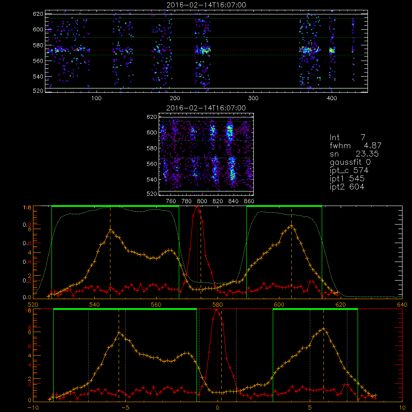Click x-axis label 760 under middle image
The height and width of the screenshot is (412, 412).
[171, 201]
